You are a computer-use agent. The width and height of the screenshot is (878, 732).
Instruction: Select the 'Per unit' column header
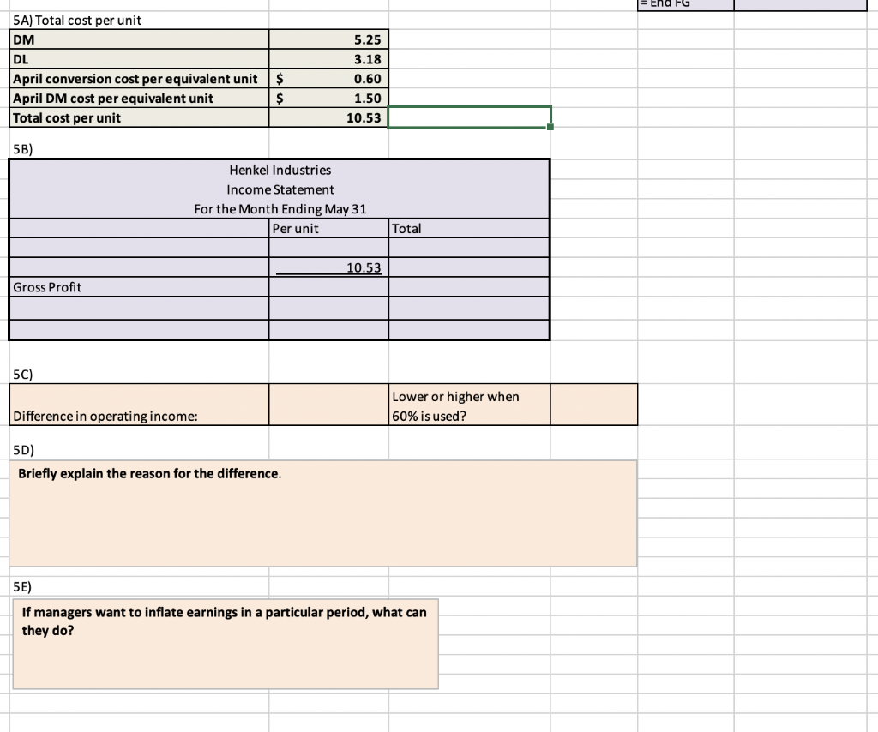click(x=328, y=228)
